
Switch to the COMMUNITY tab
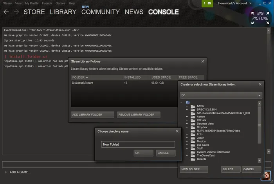tap(101, 12)
